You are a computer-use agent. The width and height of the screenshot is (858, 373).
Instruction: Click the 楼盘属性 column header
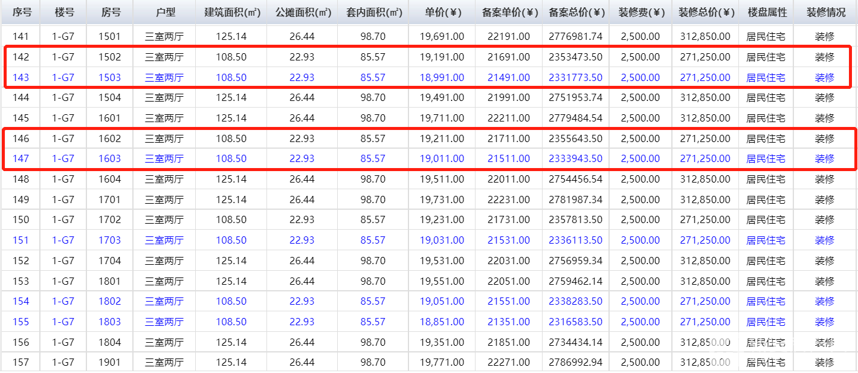[x=766, y=12]
